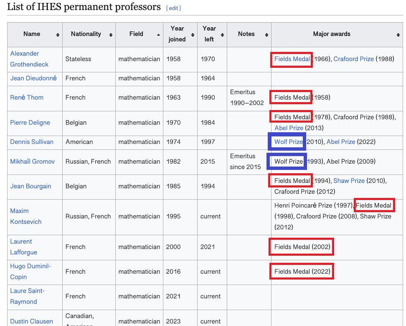Click 'Emeritus since 2015' note for Gromov
The width and height of the screenshot is (406, 326).
tap(245, 161)
